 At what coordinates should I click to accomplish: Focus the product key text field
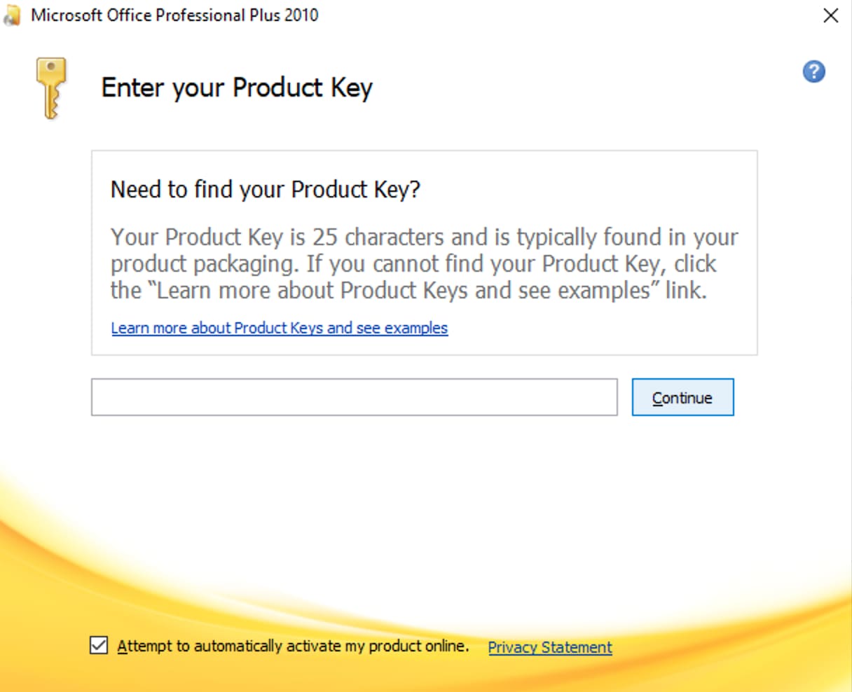pos(354,397)
